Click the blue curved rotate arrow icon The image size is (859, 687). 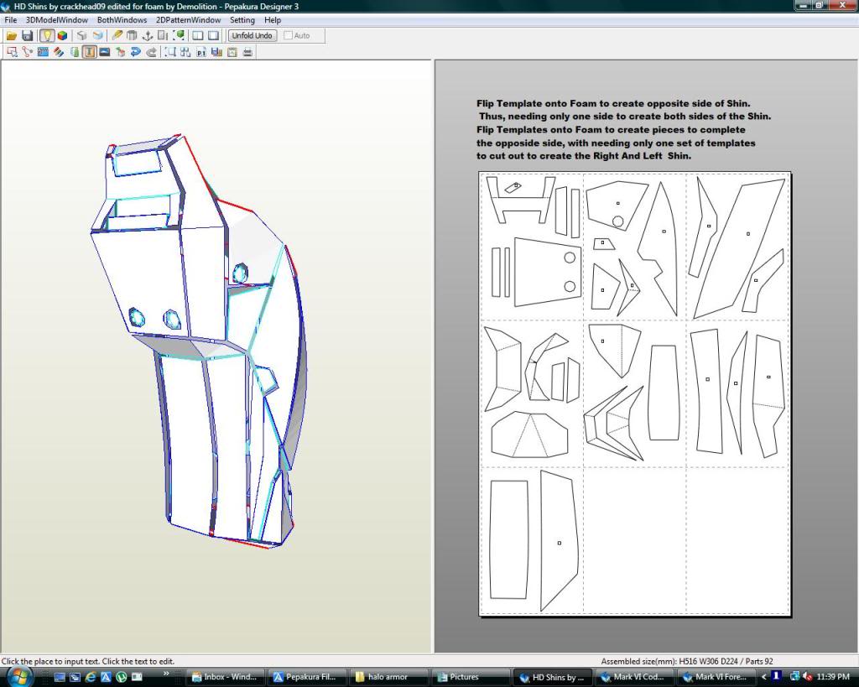[x=136, y=52]
